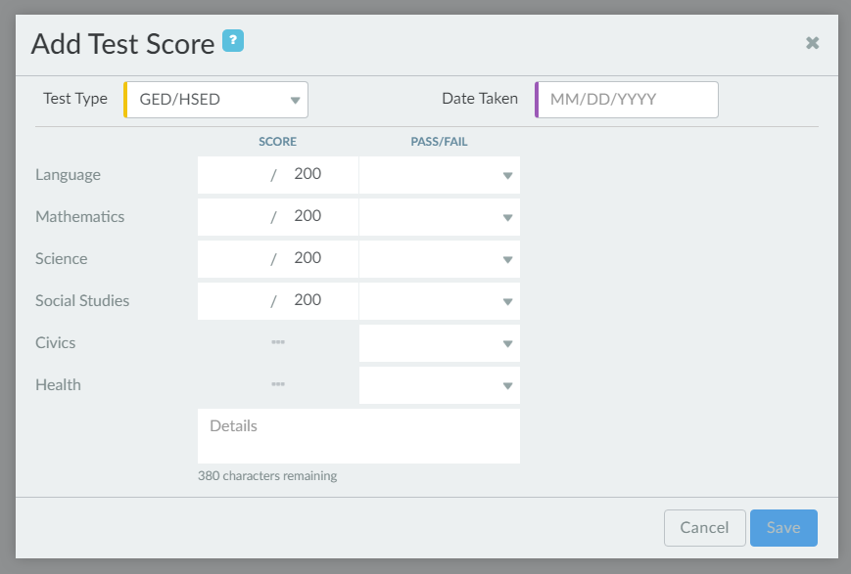Open the Social Studies pass/fail dropdown
Viewport: 851px width, 574px height.
440,301
